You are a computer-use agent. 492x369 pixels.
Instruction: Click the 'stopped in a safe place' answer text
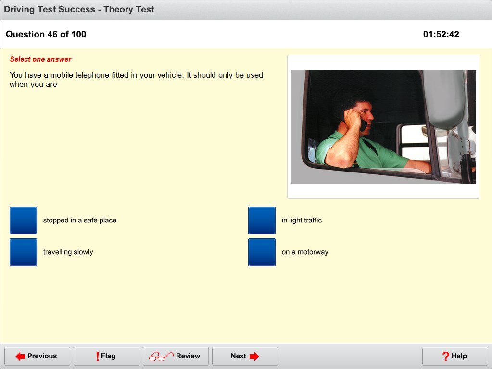pyautogui.click(x=80, y=221)
